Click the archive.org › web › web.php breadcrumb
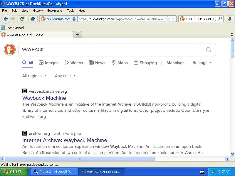Viewport: 235px width, 176px height. tap(55, 133)
